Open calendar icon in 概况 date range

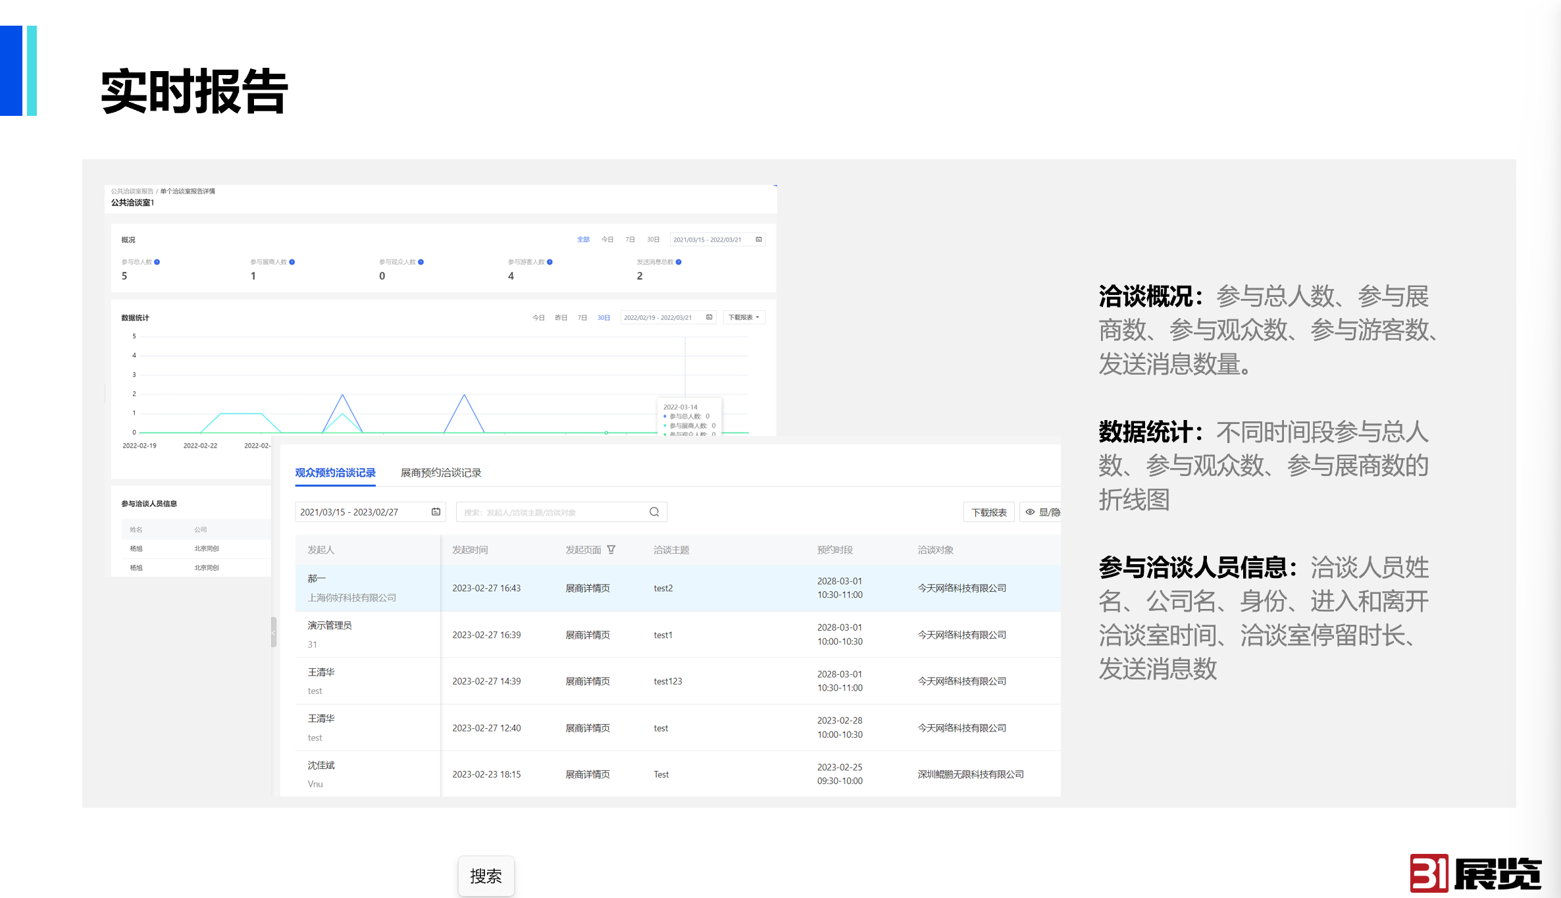pos(759,240)
